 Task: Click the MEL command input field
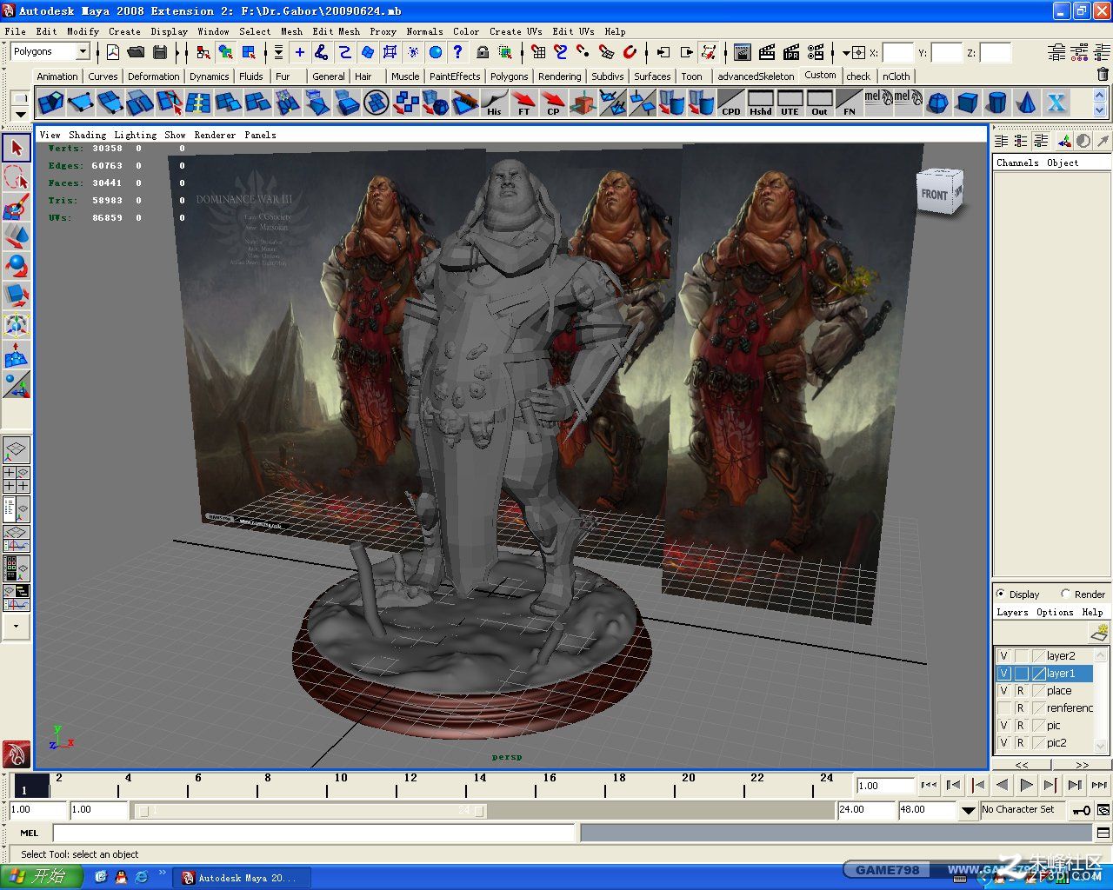314,833
